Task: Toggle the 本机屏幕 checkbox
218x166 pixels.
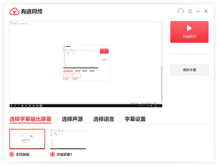Action: [12, 154]
